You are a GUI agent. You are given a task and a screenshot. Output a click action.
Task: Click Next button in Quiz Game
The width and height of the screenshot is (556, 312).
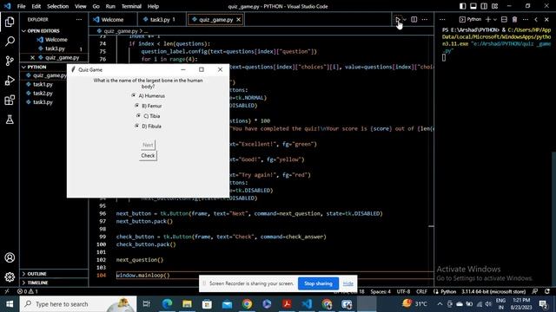coord(148,145)
